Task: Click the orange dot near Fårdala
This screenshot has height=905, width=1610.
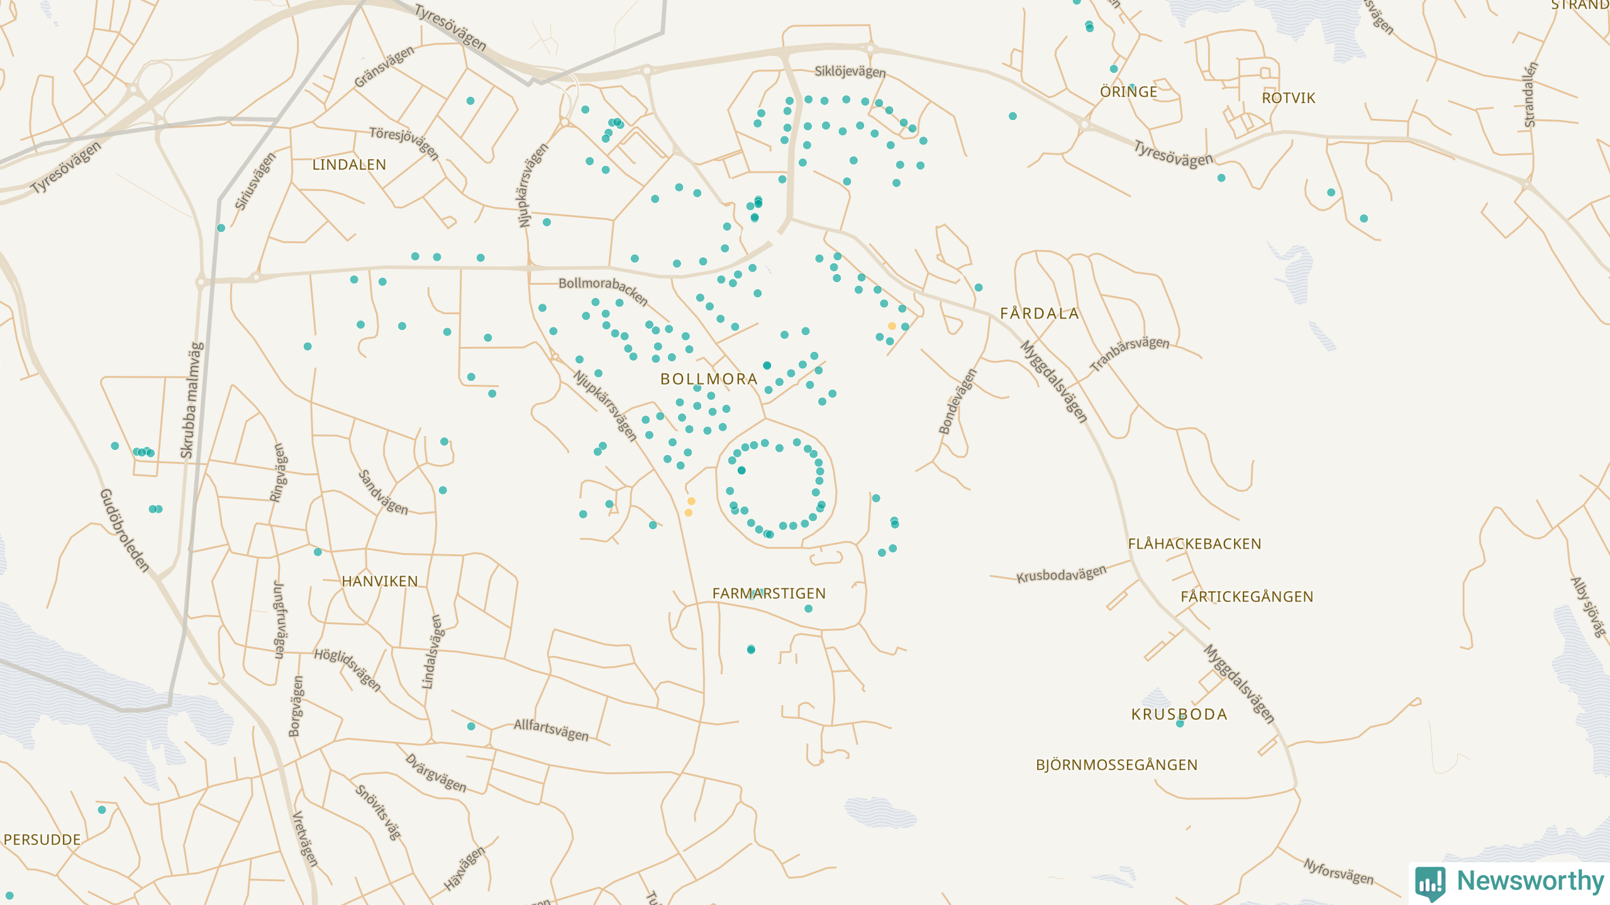Action: (892, 326)
